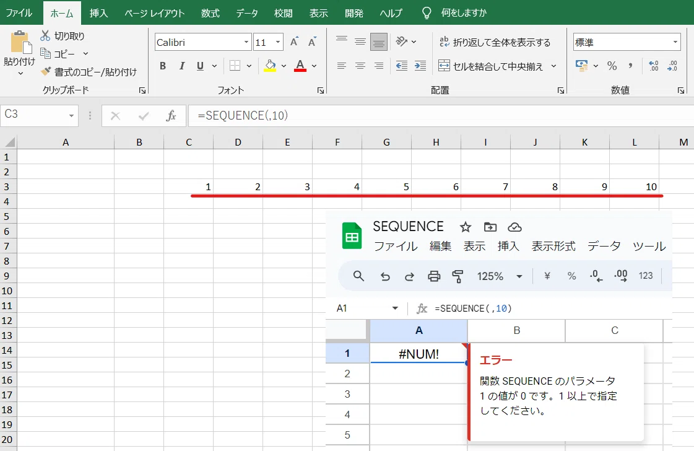
Task: Click increase decimal in Excel ribbon
Action: click(x=654, y=66)
